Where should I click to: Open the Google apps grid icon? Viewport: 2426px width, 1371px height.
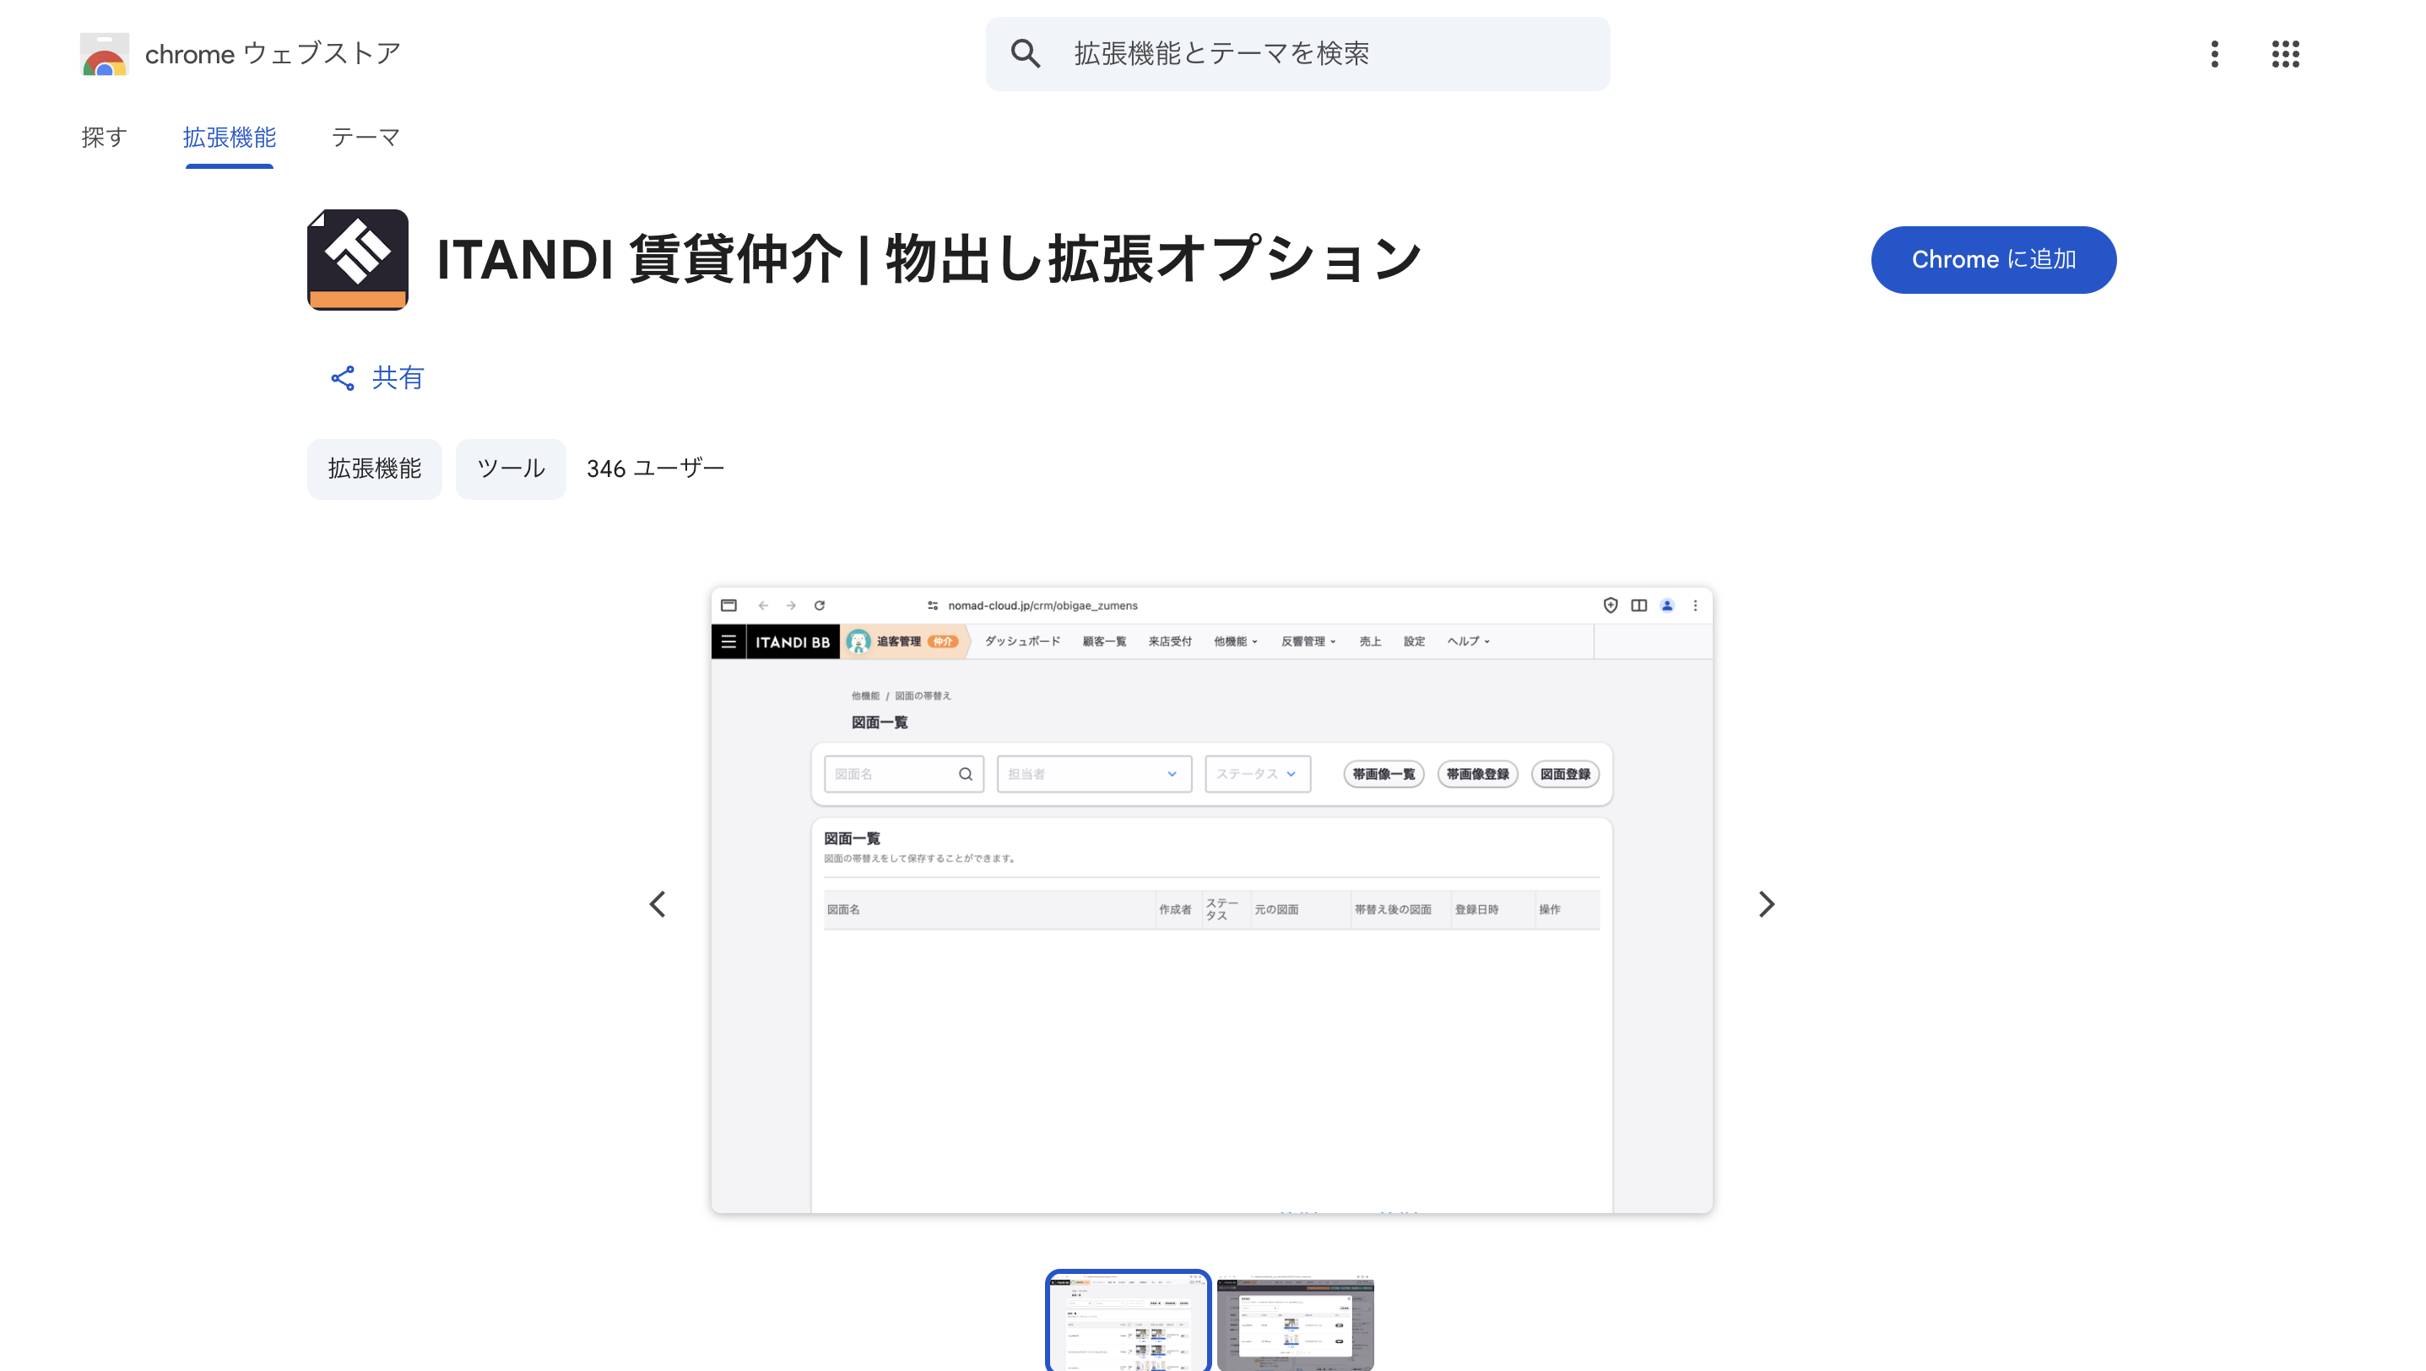point(2285,54)
